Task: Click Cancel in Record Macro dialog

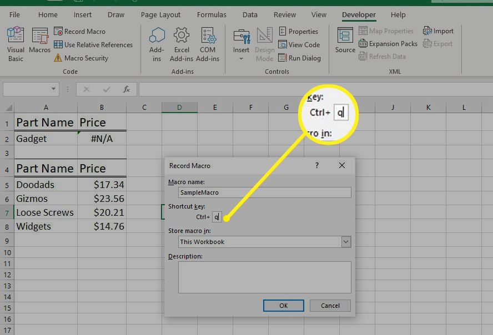Action: tap(330, 306)
